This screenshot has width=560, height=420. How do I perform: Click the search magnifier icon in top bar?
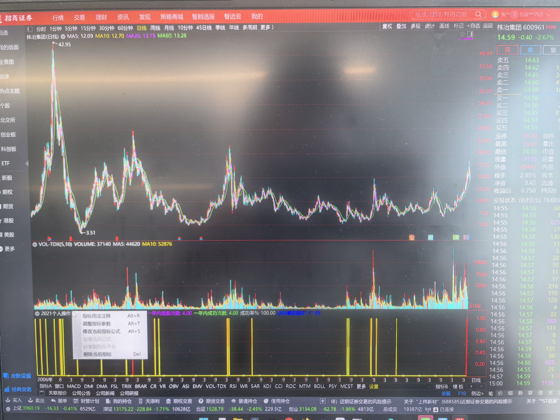[478, 14]
